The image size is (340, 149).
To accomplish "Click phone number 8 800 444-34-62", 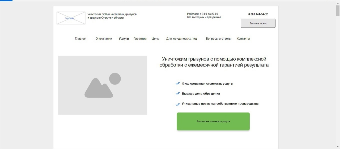I will [258, 14].
